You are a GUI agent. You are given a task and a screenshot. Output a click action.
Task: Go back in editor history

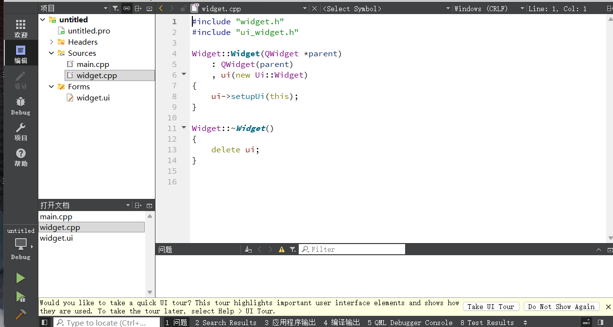[x=161, y=8]
